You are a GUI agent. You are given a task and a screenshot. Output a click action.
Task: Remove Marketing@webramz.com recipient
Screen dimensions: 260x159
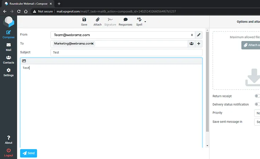(x=92, y=43)
